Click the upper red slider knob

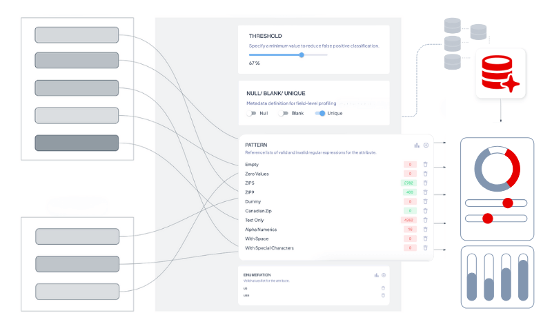pos(508,203)
